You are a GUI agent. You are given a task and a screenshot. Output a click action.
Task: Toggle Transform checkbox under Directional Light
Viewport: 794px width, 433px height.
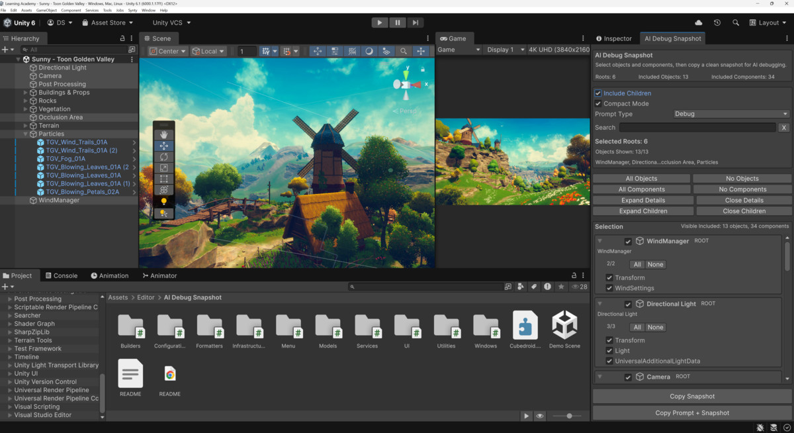click(609, 340)
